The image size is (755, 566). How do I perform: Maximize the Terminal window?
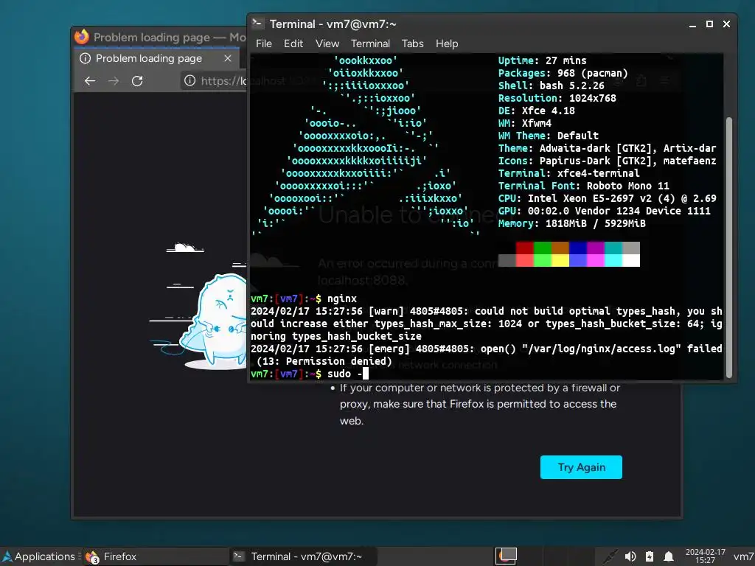[x=709, y=24]
